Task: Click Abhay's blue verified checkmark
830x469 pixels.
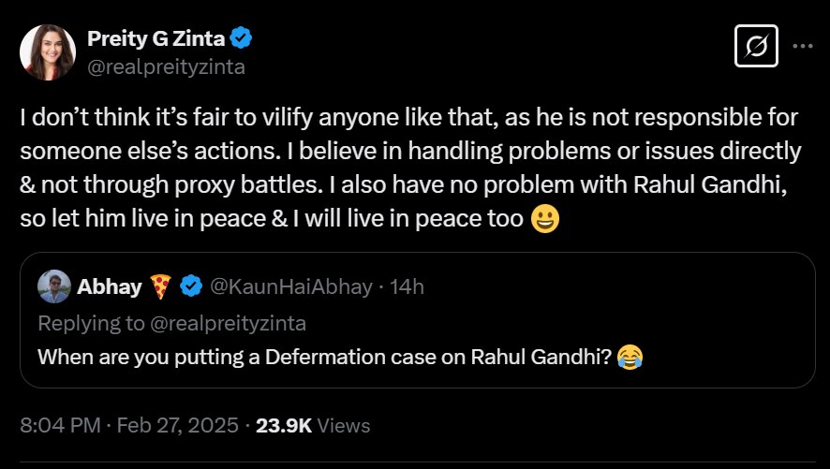Action: pyautogui.click(x=191, y=286)
